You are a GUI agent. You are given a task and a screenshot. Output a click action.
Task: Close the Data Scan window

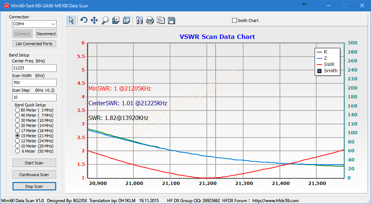click(x=362, y=6)
